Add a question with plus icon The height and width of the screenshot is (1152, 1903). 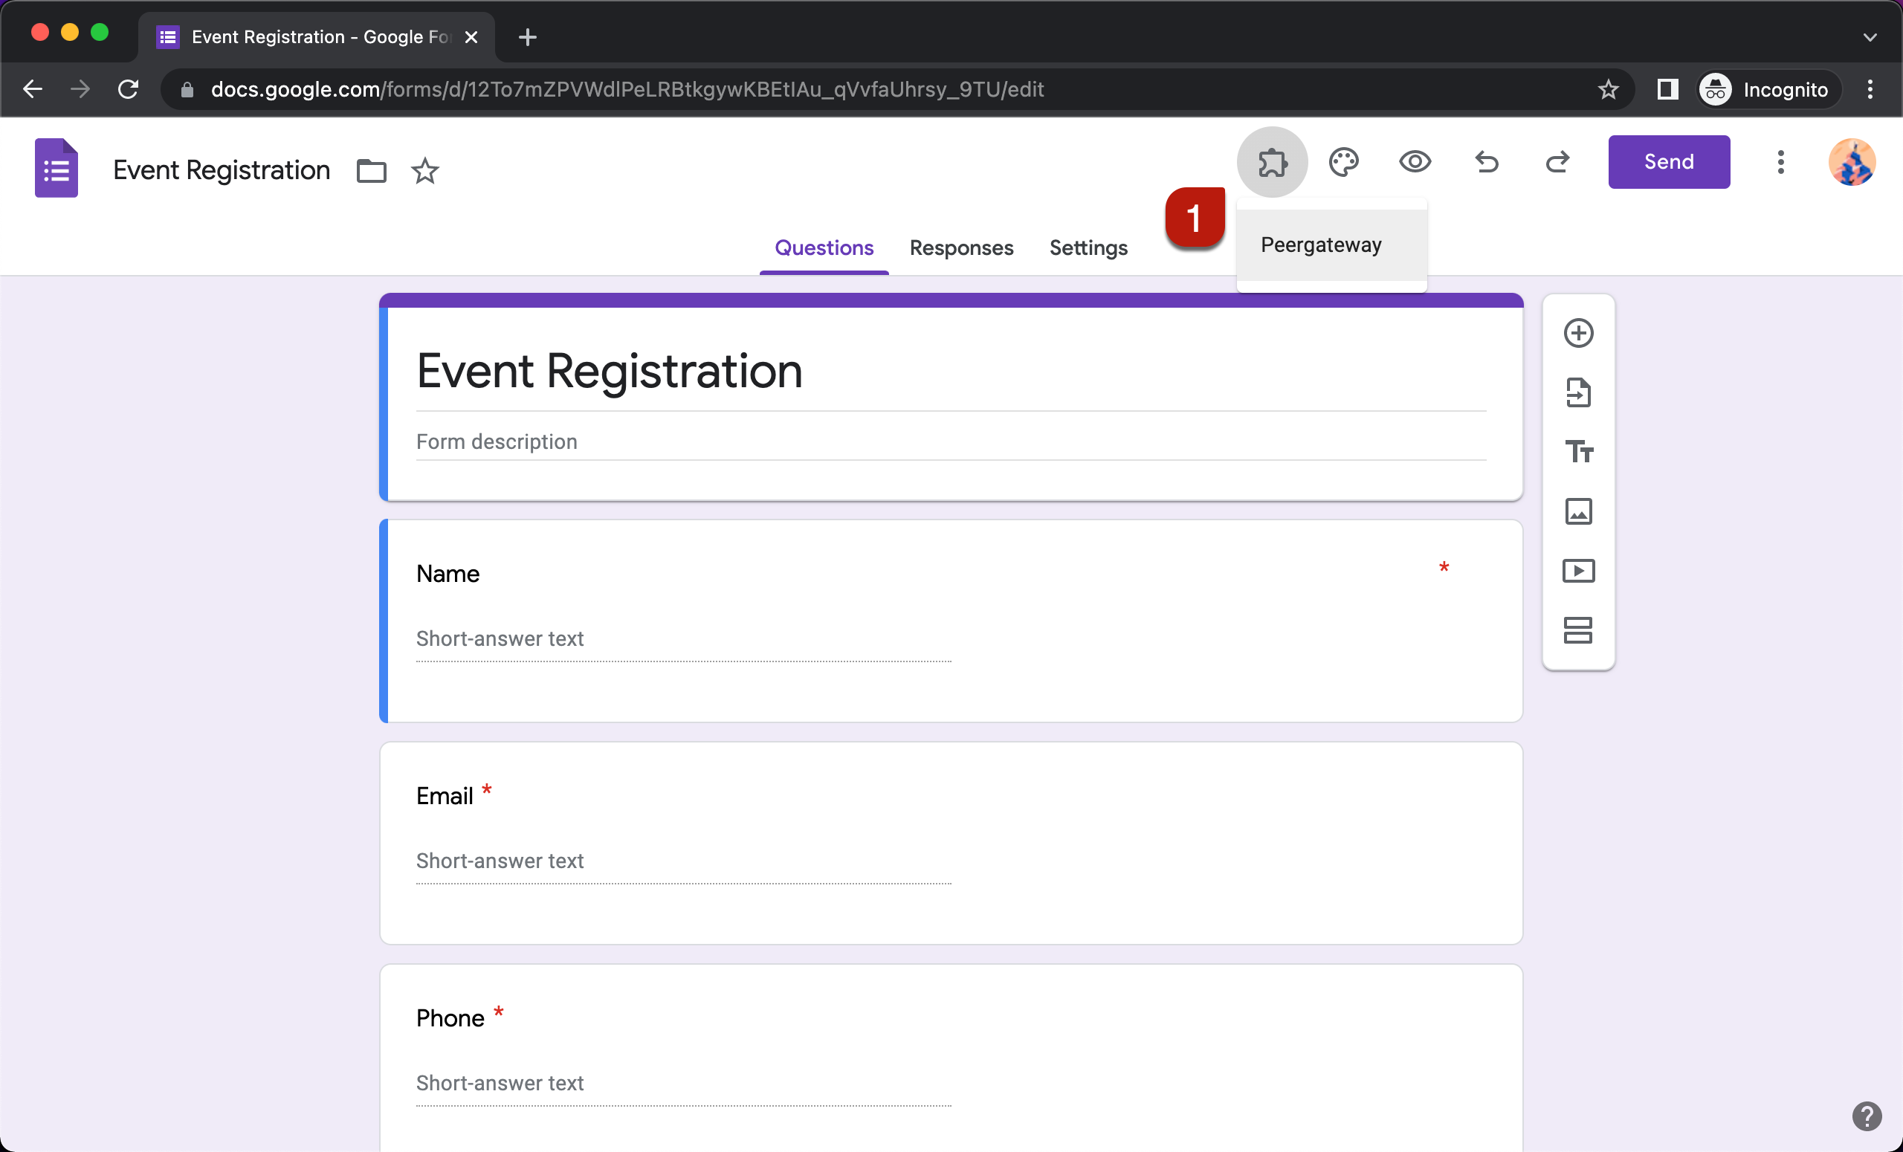pyautogui.click(x=1578, y=334)
